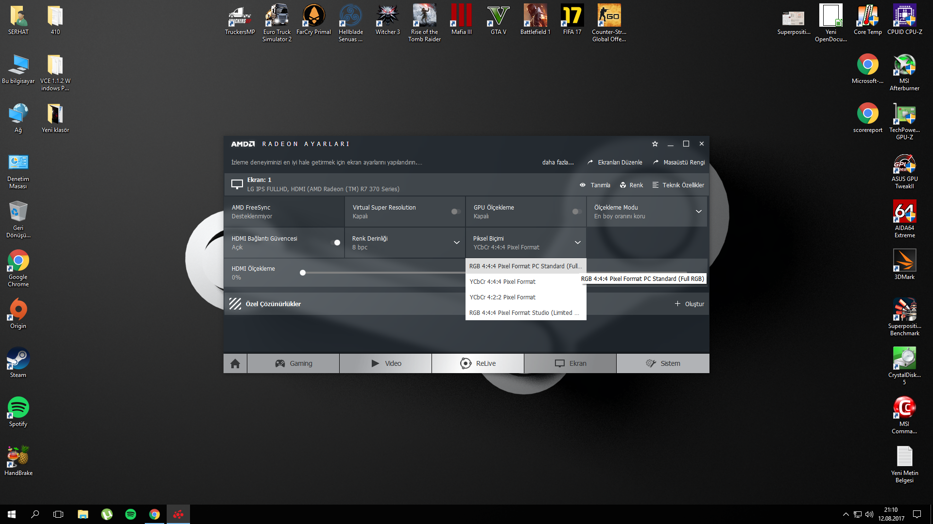Open File Explorer from the taskbar

pyautogui.click(x=83, y=514)
